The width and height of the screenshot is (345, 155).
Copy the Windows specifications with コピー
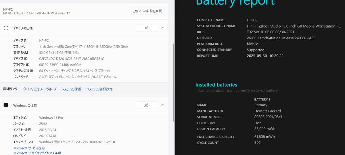(147, 105)
